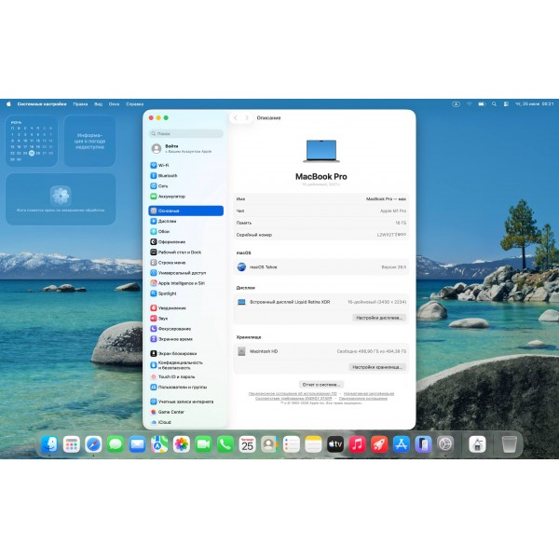
Task: Go forward with the right chevron
Action: tap(247, 117)
